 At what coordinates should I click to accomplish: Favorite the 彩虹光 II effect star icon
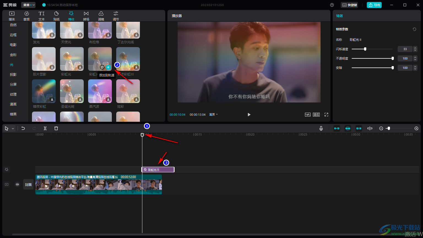pyautogui.click(x=102, y=67)
